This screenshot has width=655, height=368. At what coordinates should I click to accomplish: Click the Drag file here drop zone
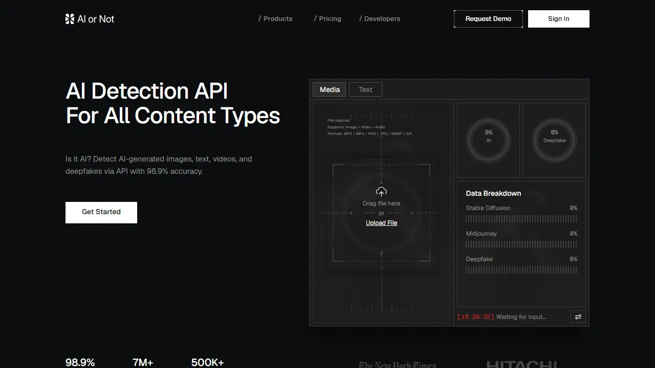(381, 213)
